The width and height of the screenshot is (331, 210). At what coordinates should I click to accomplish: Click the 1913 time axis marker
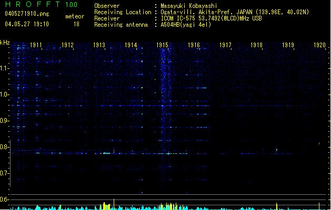coord(99,45)
